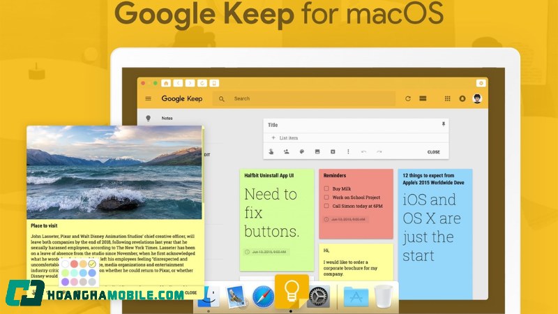This screenshot has height=314, width=558.
Task: Launch Safari from the dock
Action: (x=263, y=297)
